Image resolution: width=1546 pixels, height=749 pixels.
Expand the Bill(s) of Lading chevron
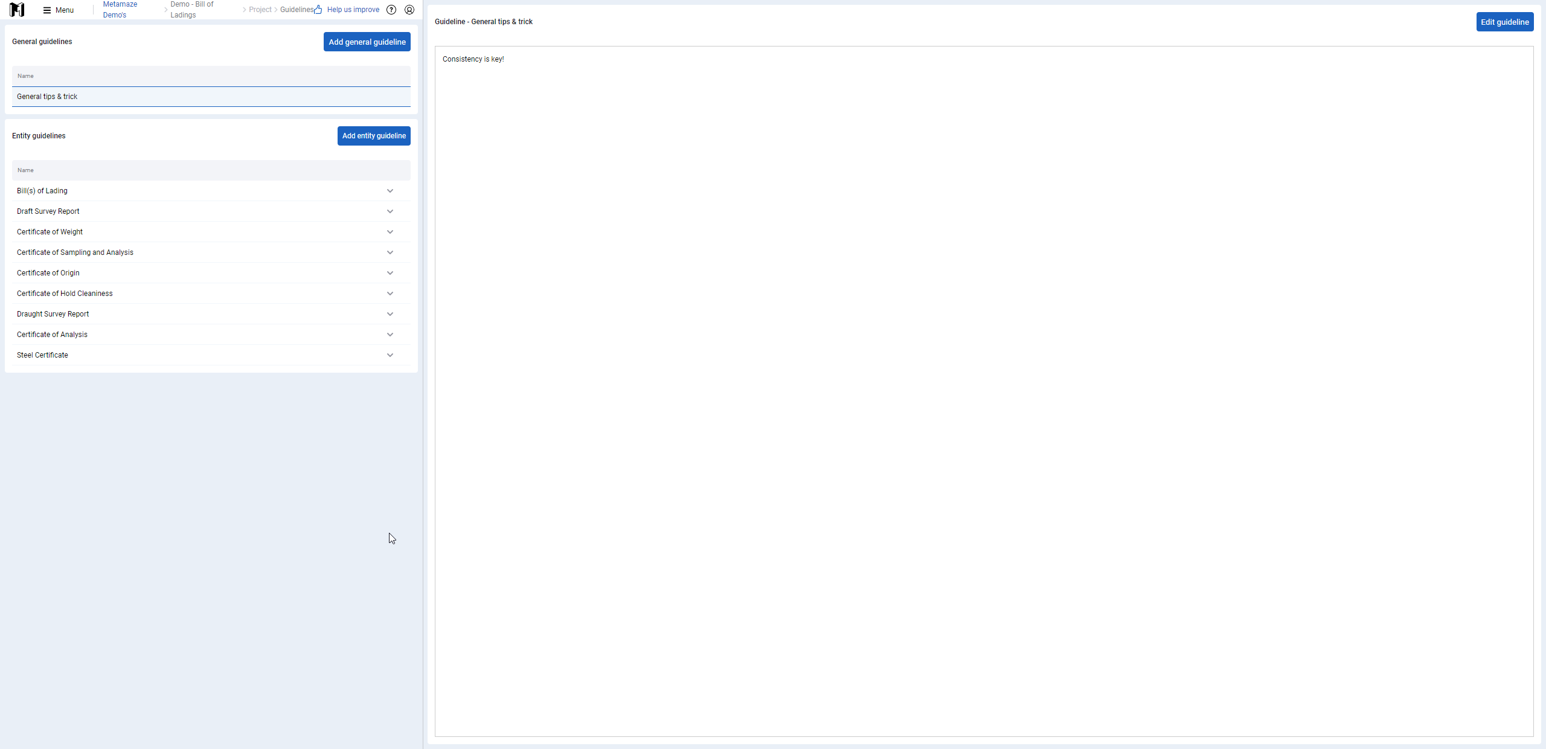pos(390,191)
